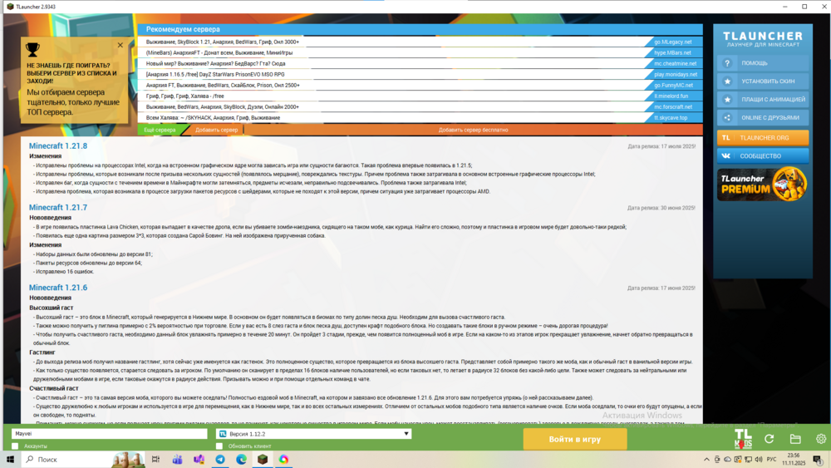Image resolution: width=831 pixels, height=468 pixels.
Task: Click the TLauncher Premium banner
Action: [763, 185]
